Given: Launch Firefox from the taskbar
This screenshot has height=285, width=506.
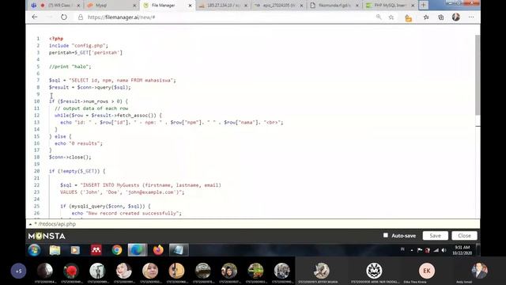Looking at the screenshot, I should (158, 250).
